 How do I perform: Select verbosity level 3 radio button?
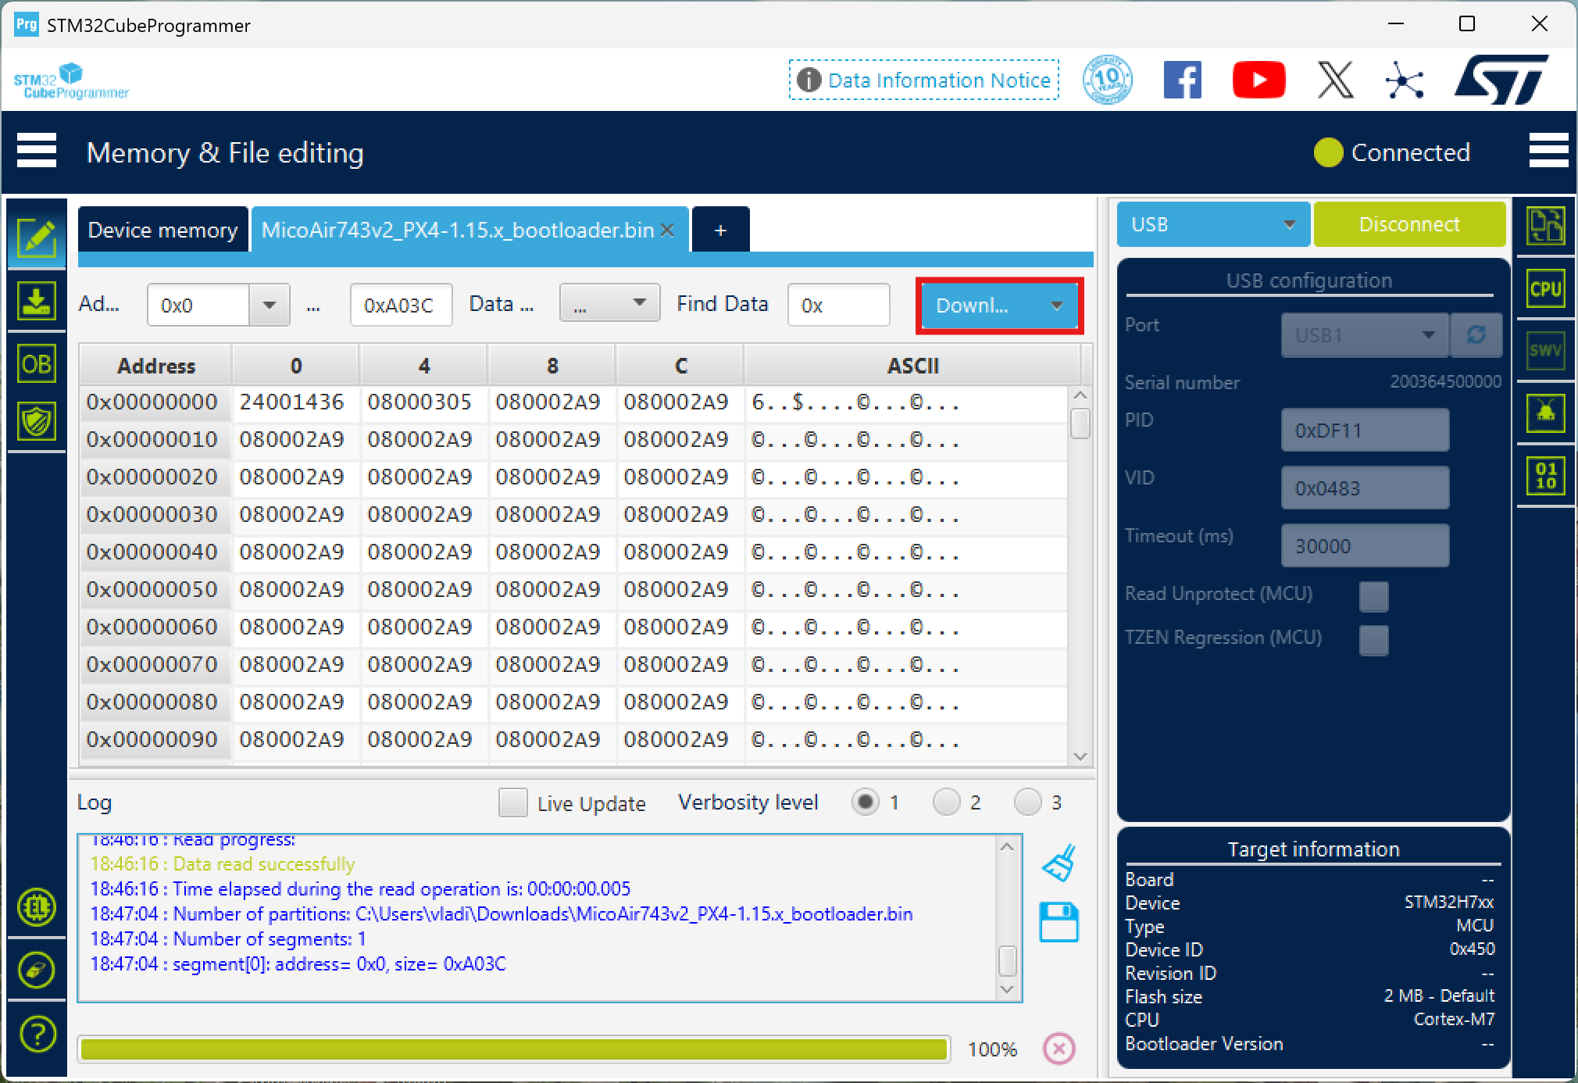1027,802
